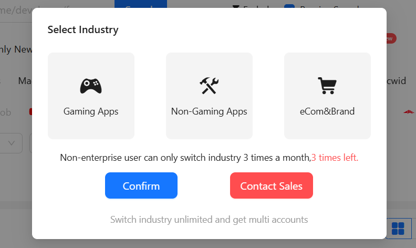Open the ecwid tab at right edge
The width and height of the screenshot is (416, 248).
(396, 81)
